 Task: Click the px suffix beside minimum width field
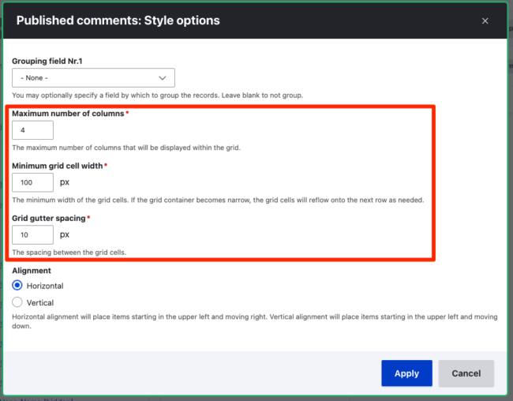65,182
